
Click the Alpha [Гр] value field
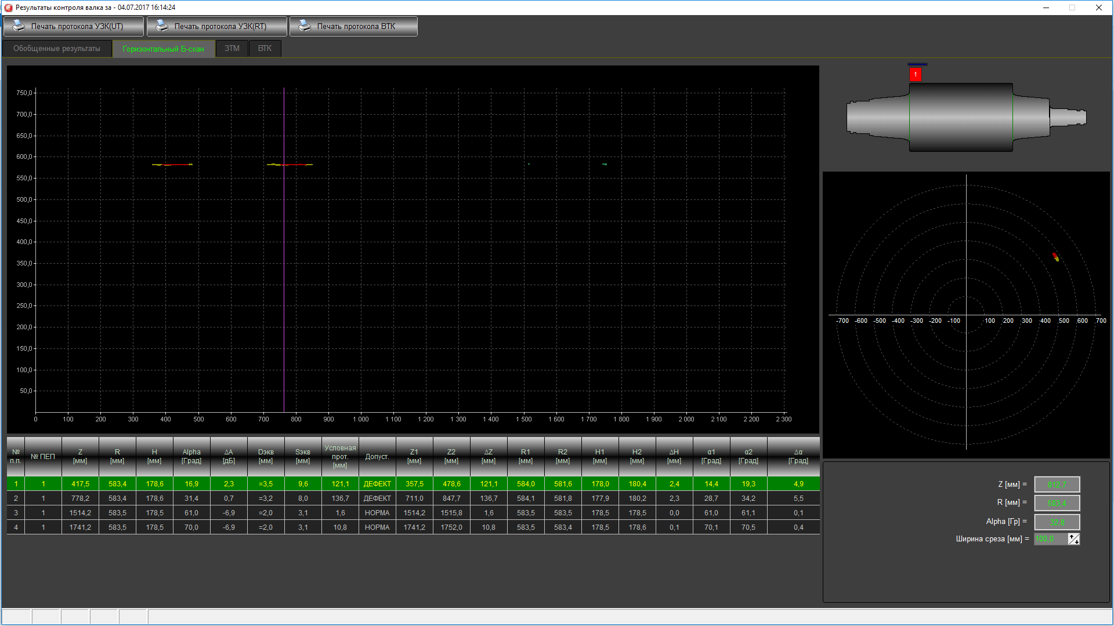coord(1057,522)
